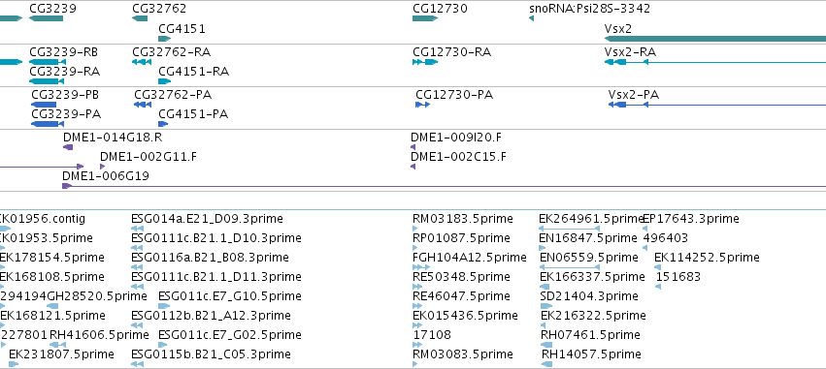The image size is (826, 369).
Task: Select the DME1-014G18.R purple feature
Action: [68, 147]
